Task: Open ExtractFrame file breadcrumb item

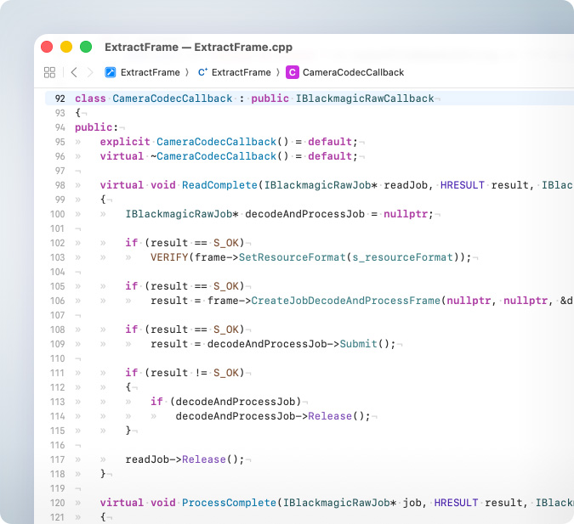Action: coord(242,72)
